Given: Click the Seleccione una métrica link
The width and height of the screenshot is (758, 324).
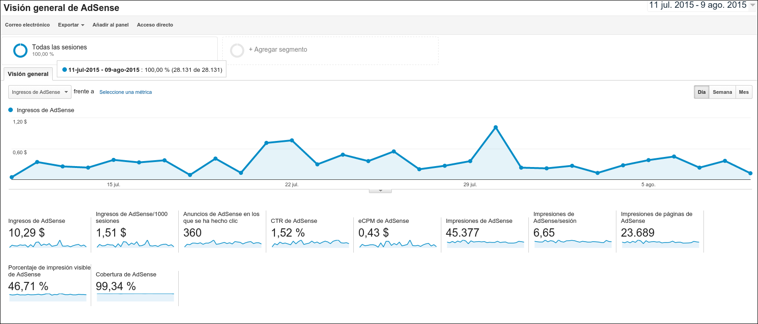Looking at the screenshot, I should tap(126, 92).
